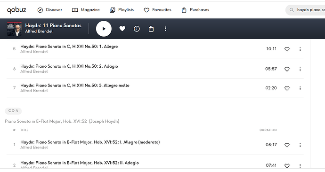Click the Discover compass icon
325x172 pixels.
coord(40,10)
